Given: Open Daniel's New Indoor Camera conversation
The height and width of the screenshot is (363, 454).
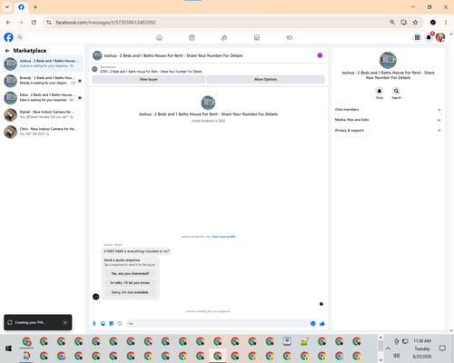Looking at the screenshot, I should tap(43, 114).
